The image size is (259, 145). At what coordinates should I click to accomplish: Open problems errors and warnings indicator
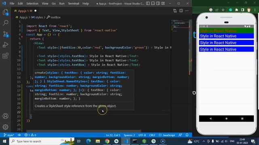coord(30,135)
